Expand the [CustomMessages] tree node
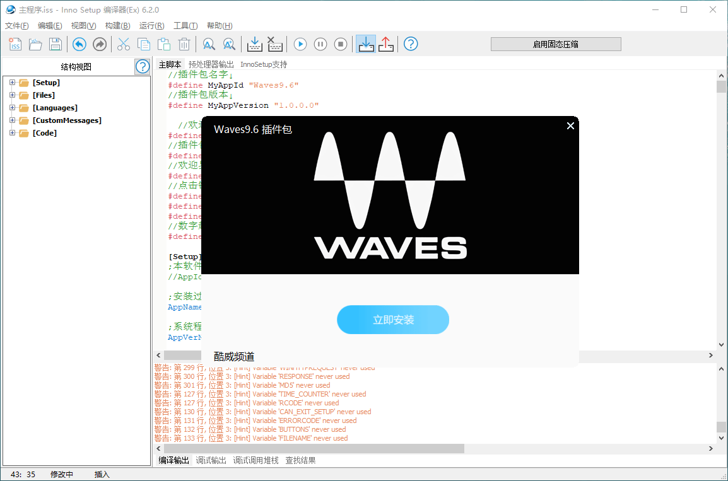The width and height of the screenshot is (728, 481). pyautogui.click(x=12, y=120)
